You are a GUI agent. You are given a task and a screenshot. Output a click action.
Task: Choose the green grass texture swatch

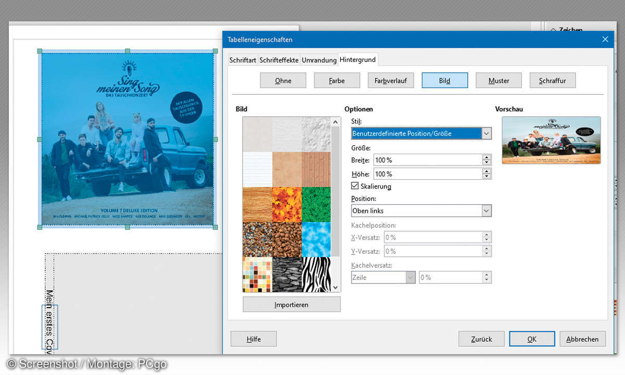coord(316,204)
